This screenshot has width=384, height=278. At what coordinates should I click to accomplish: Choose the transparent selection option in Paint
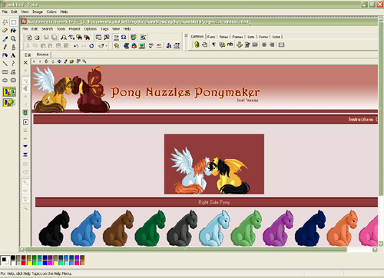[9, 103]
